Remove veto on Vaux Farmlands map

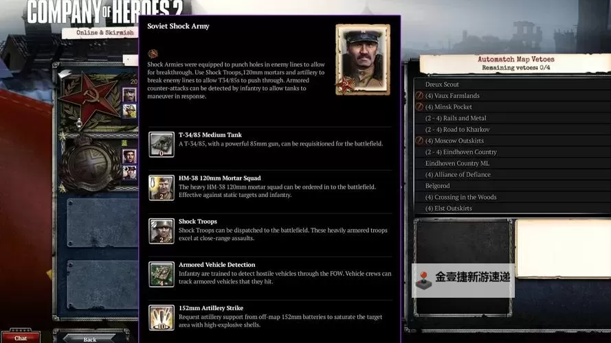(420, 96)
